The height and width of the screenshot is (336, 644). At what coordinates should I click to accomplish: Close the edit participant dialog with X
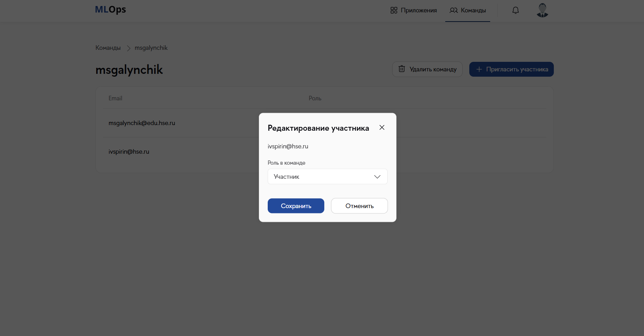[382, 128]
